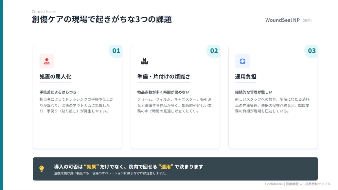Image resolution: width=338 pixels, height=190 pixels.
Task: Click the paragraph starting '担当者によってドレッシング'
Action: pos(77,105)
